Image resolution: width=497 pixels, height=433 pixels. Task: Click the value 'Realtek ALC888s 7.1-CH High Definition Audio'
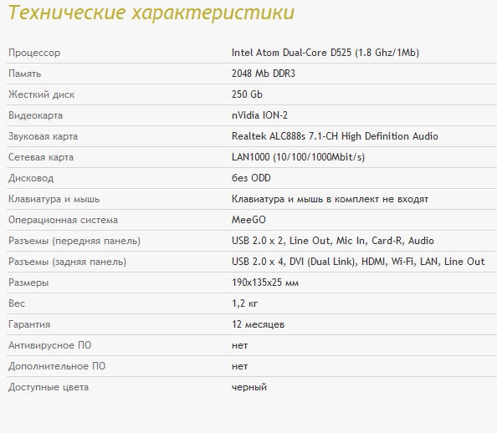pyautogui.click(x=335, y=136)
